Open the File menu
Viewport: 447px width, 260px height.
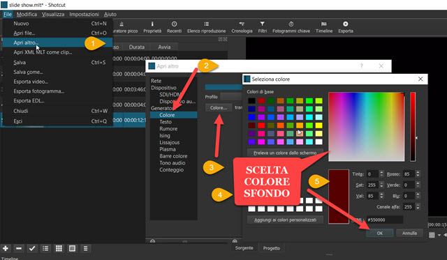(8, 14)
